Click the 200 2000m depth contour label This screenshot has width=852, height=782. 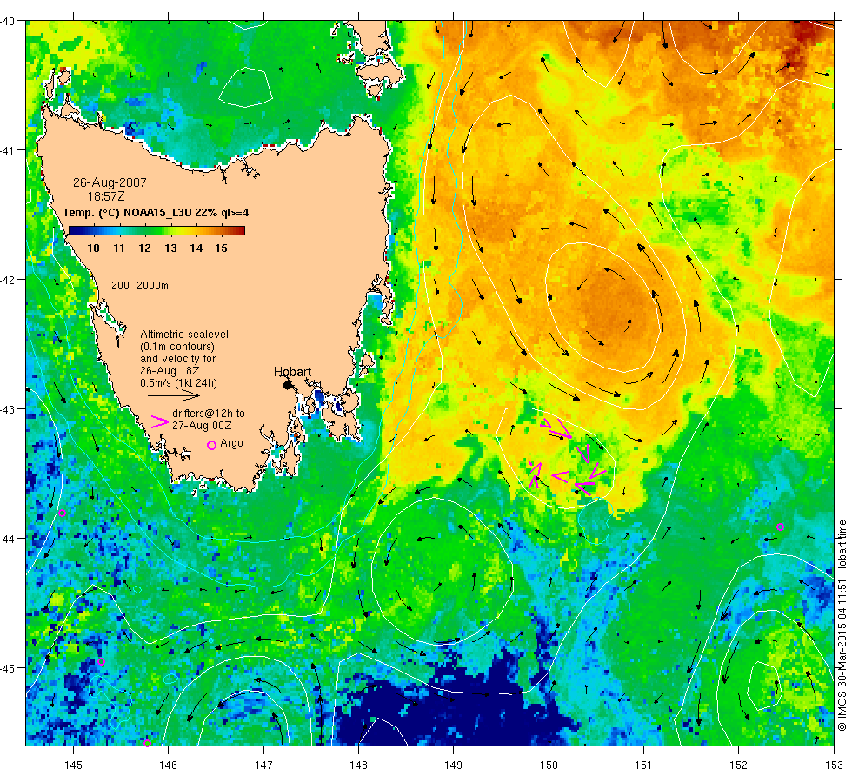pyautogui.click(x=140, y=286)
